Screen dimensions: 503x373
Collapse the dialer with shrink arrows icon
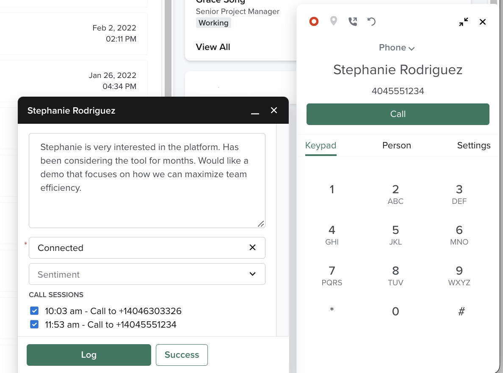464,22
